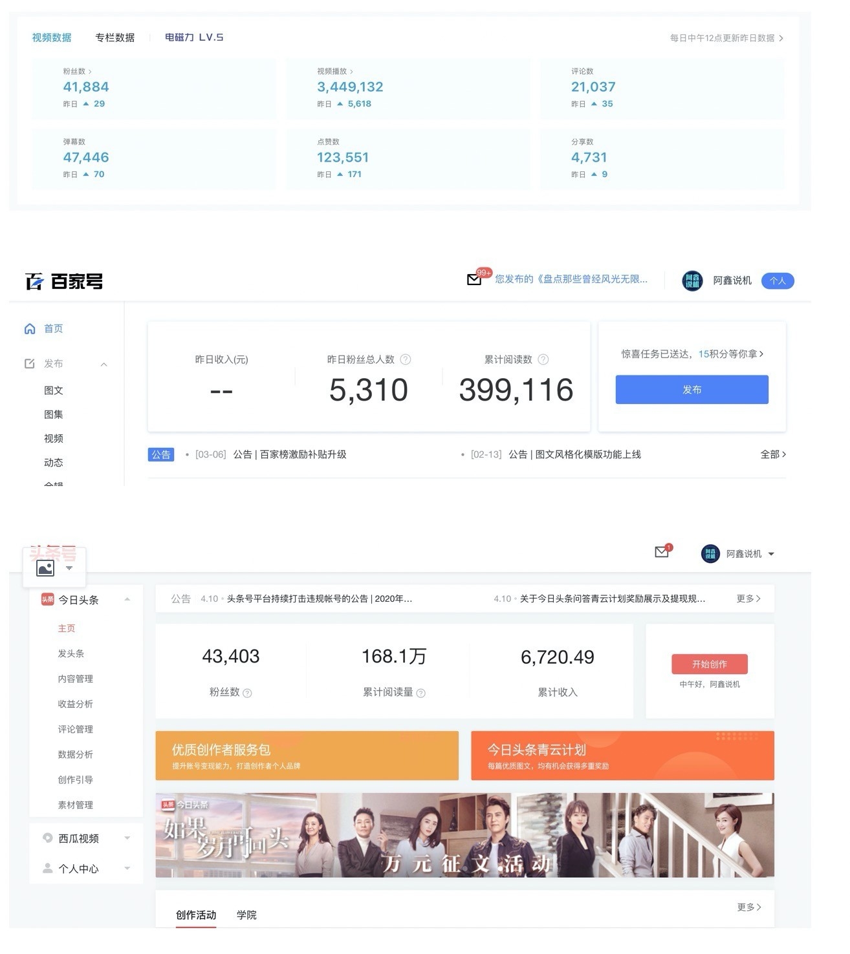
Task: Click the image icon under 头条号 logo
Action: (x=45, y=569)
